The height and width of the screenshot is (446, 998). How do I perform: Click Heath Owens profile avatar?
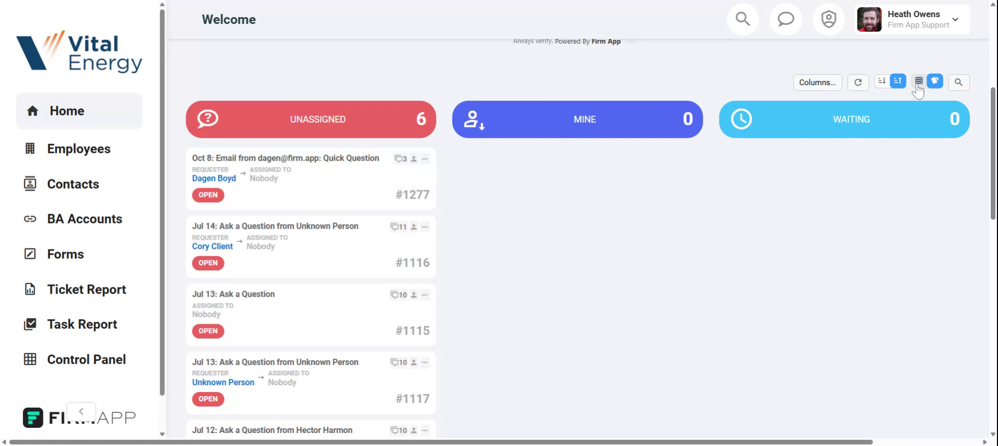pyautogui.click(x=869, y=20)
